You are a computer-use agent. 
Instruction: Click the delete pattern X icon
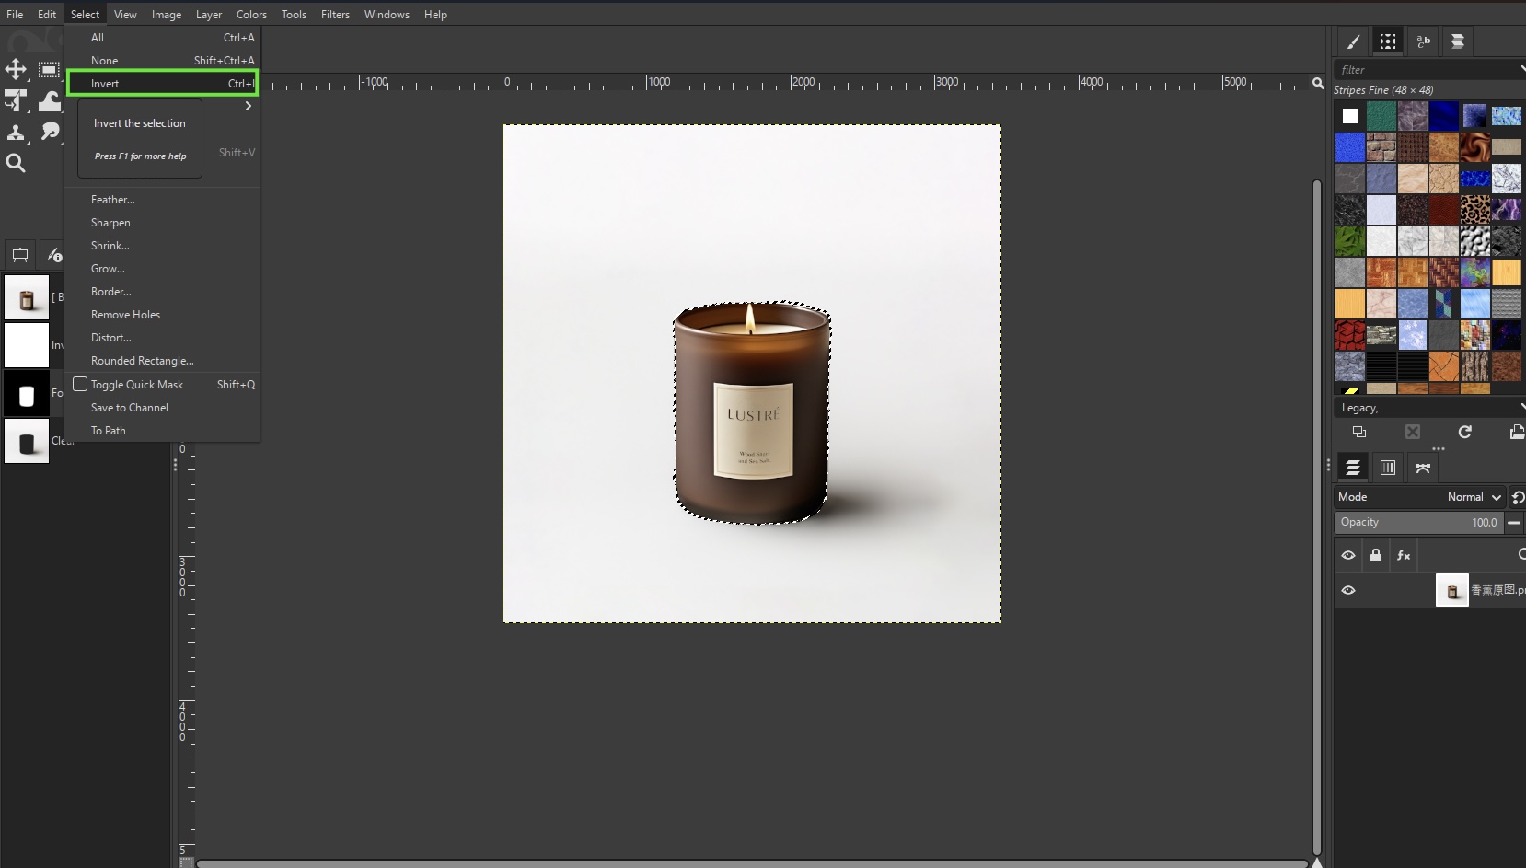1413,432
